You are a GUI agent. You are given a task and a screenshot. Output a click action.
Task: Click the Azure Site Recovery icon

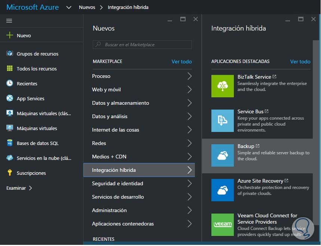[x=222, y=190]
